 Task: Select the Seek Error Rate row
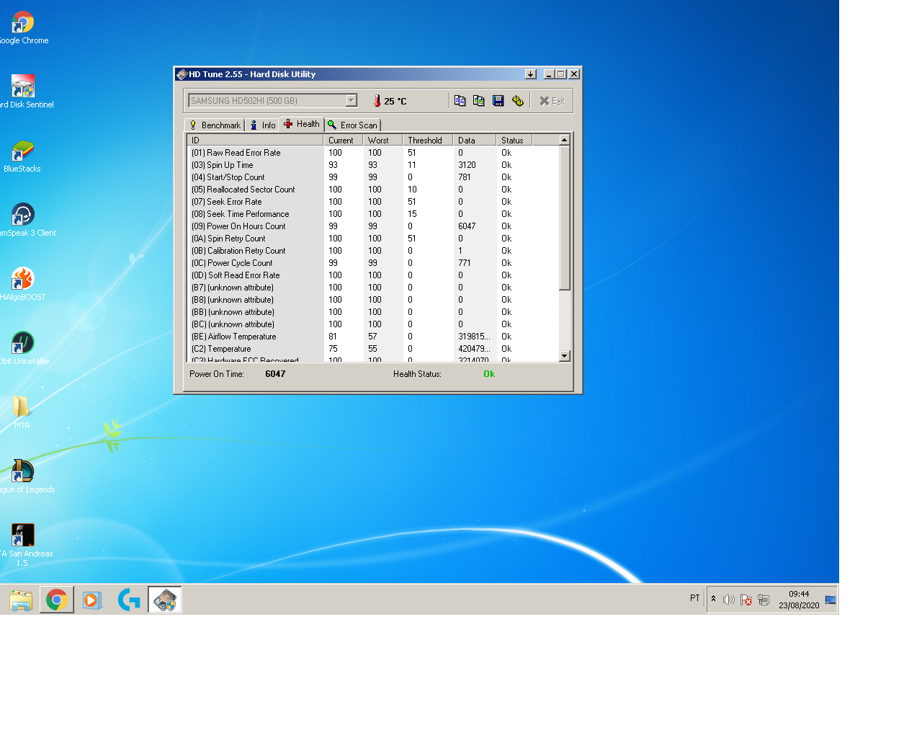coord(372,202)
